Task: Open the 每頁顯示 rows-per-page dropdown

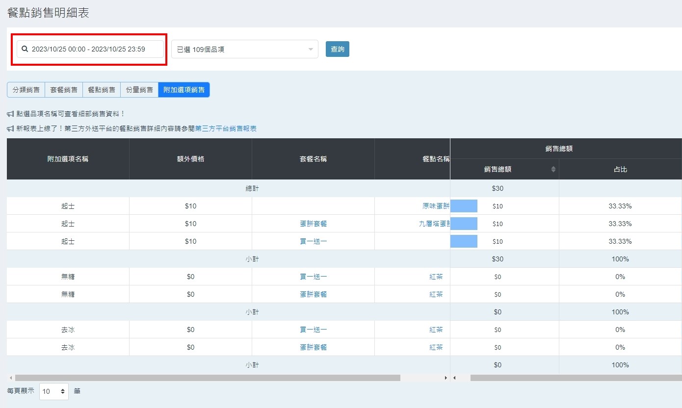Action: coord(53,391)
